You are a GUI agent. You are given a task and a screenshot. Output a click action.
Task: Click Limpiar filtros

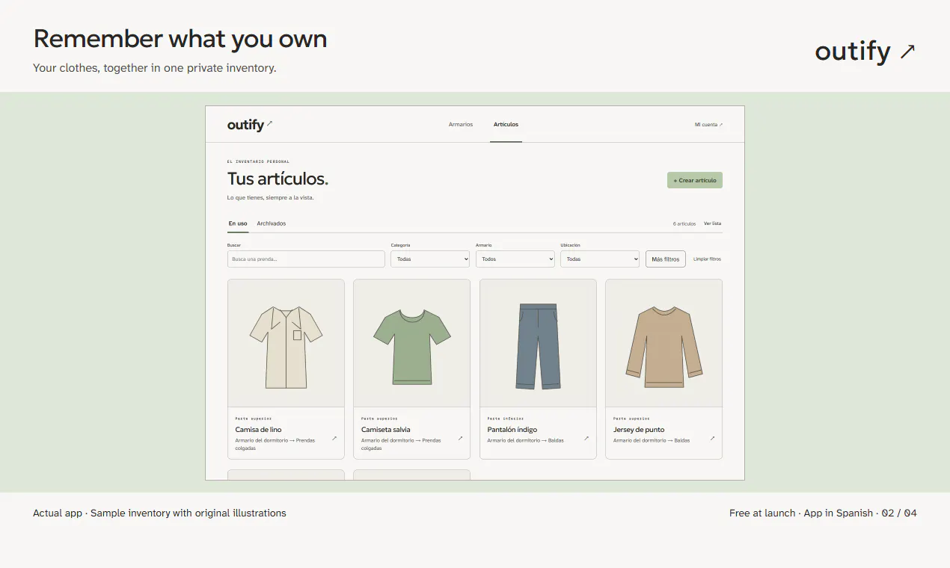pos(707,259)
